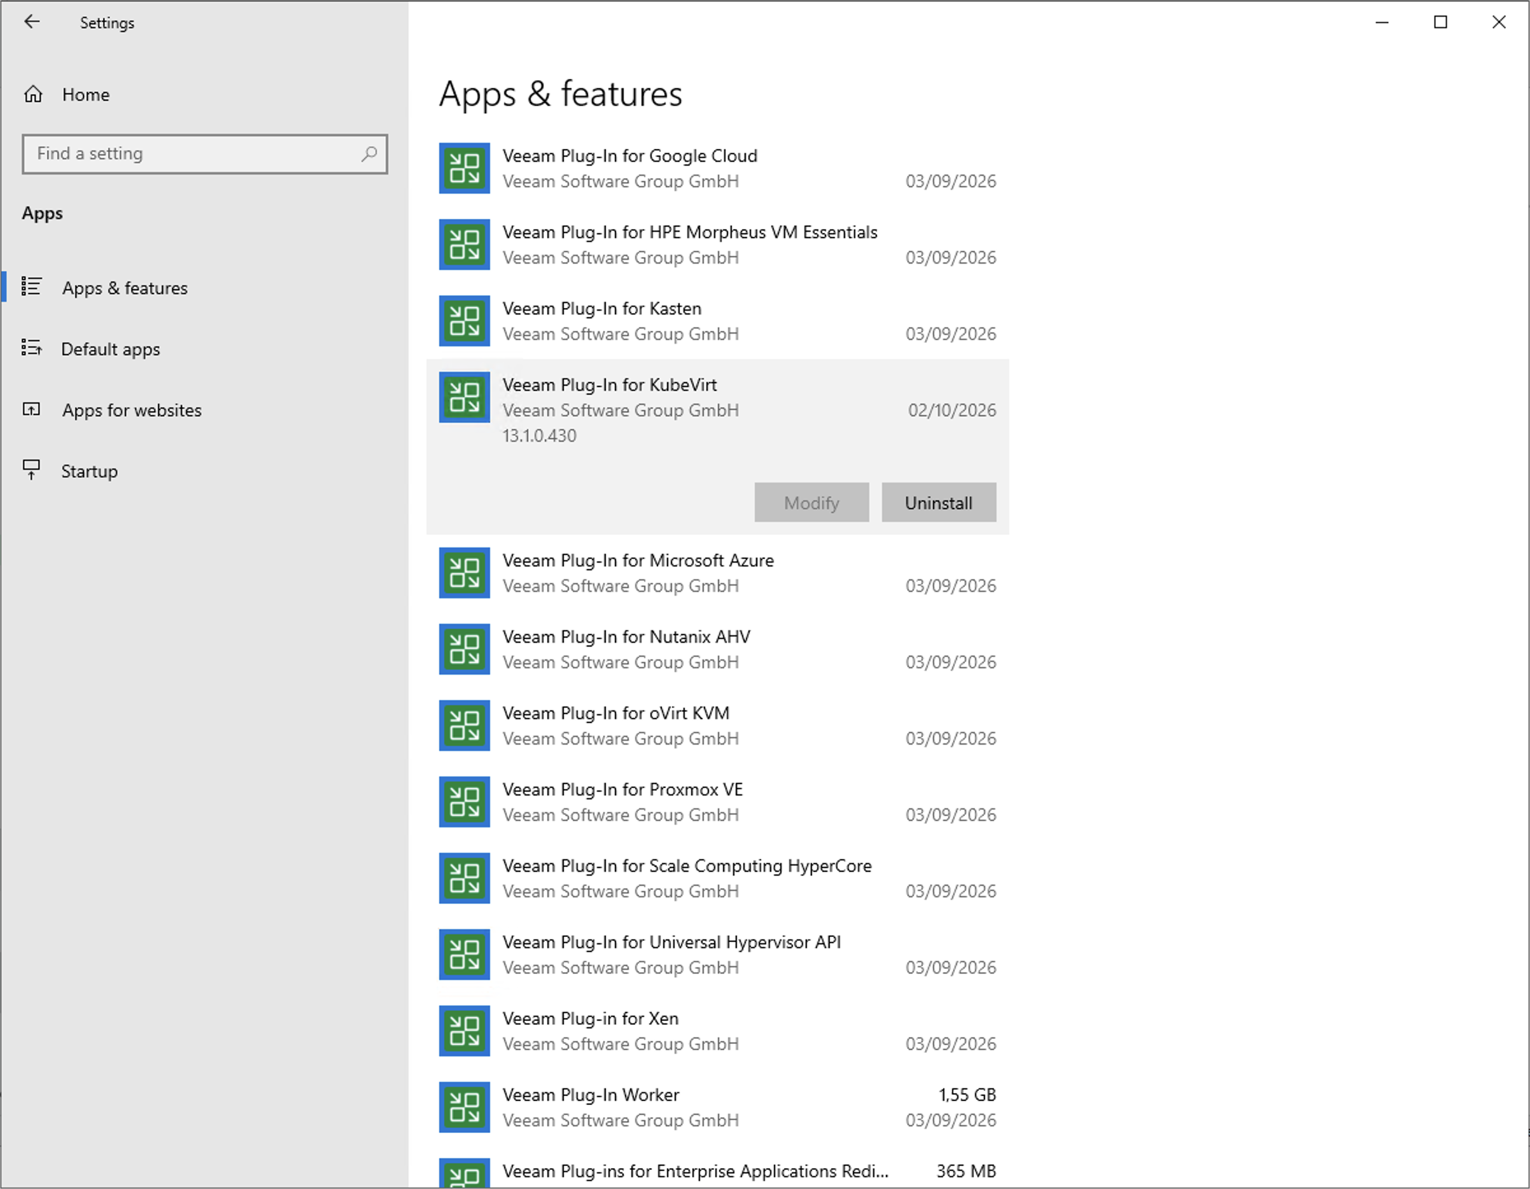
Task: Select Apps & features in sidebar
Action: tap(204, 287)
